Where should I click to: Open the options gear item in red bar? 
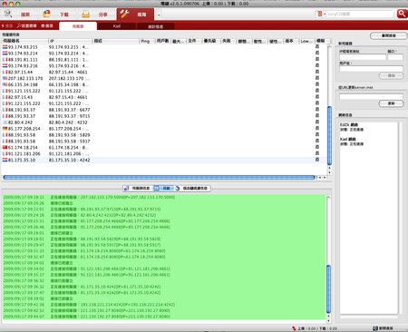(47, 26)
